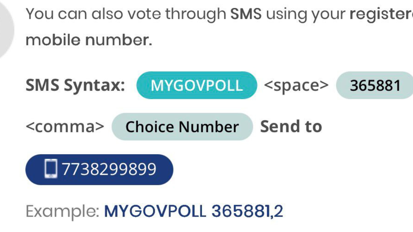Click the Send to label
This screenshot has width=413, height=232.
[x=291, y=127]
